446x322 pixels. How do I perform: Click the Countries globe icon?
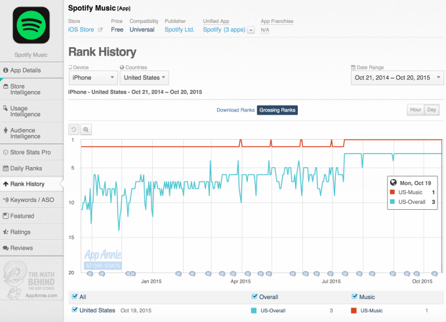click(122, 68)
